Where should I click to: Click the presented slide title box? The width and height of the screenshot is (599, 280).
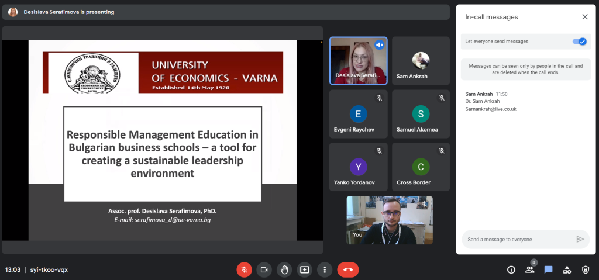pos(163,154)
